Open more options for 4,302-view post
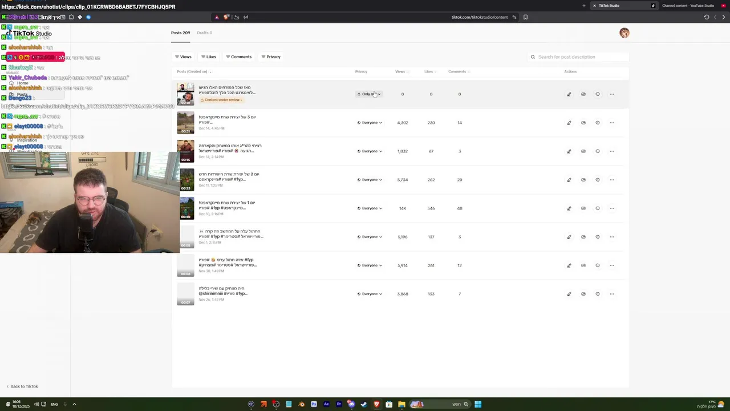The height and width of the screenshot is (411, 730). click(x=611, y=123)
